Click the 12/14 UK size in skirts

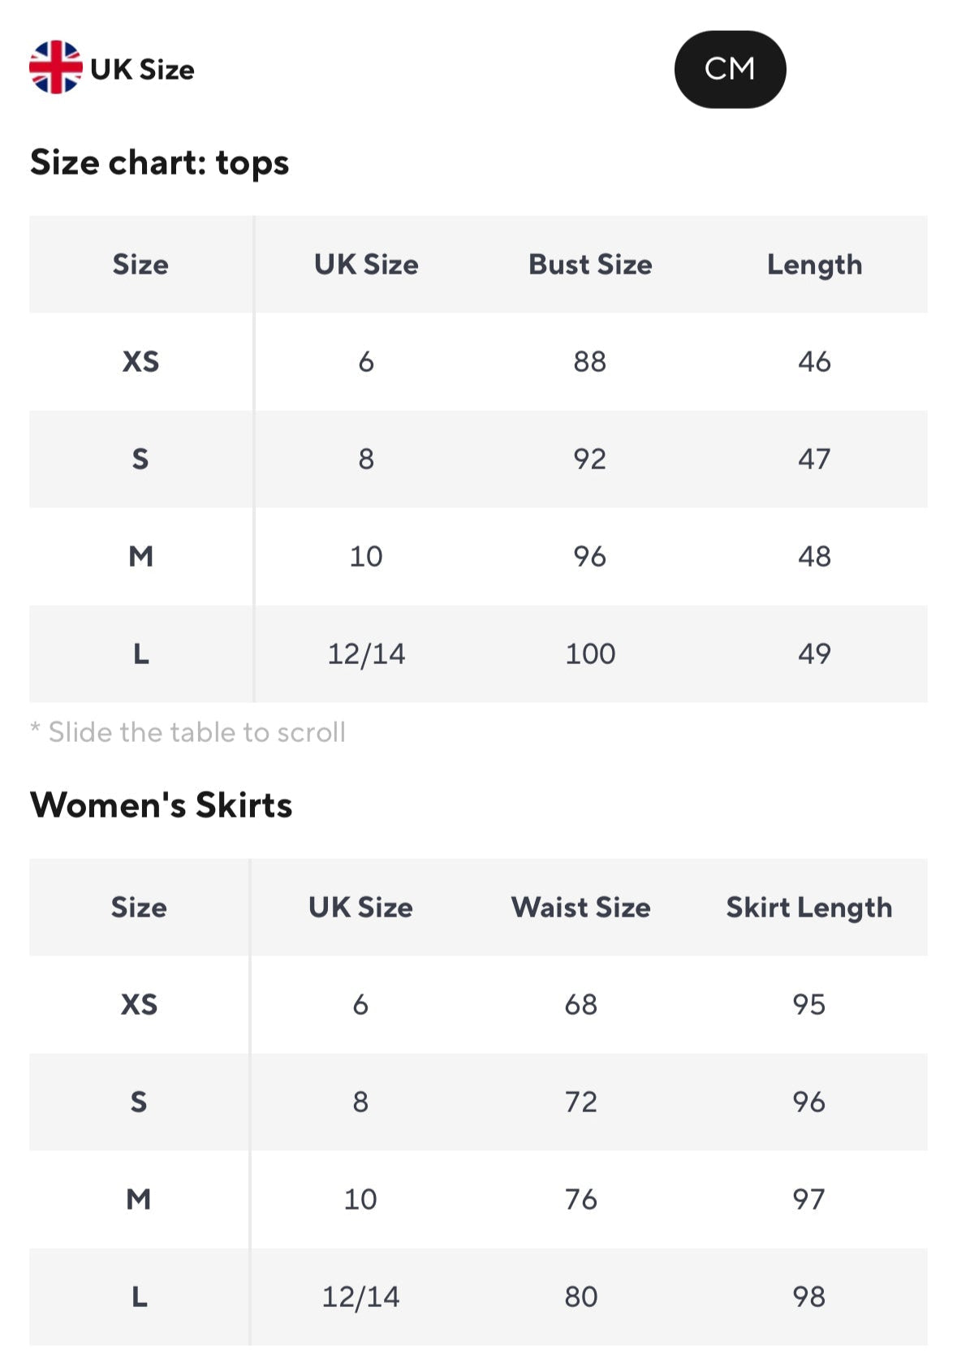coord(360,1297)
